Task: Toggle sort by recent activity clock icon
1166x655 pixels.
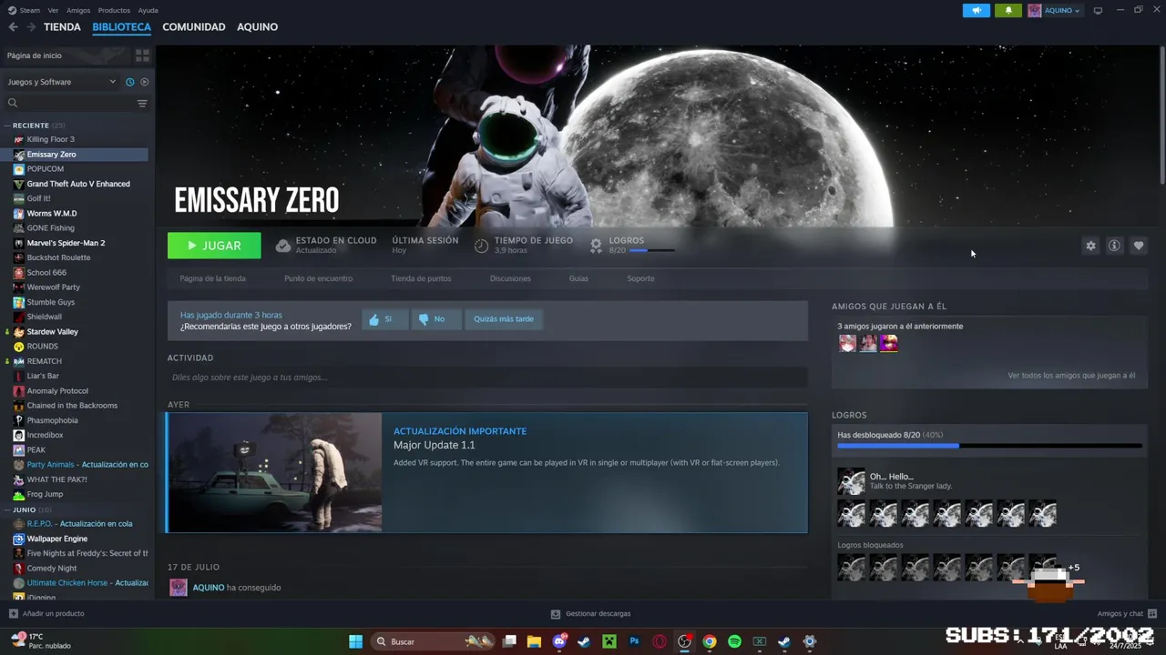Action: [129, 82]
